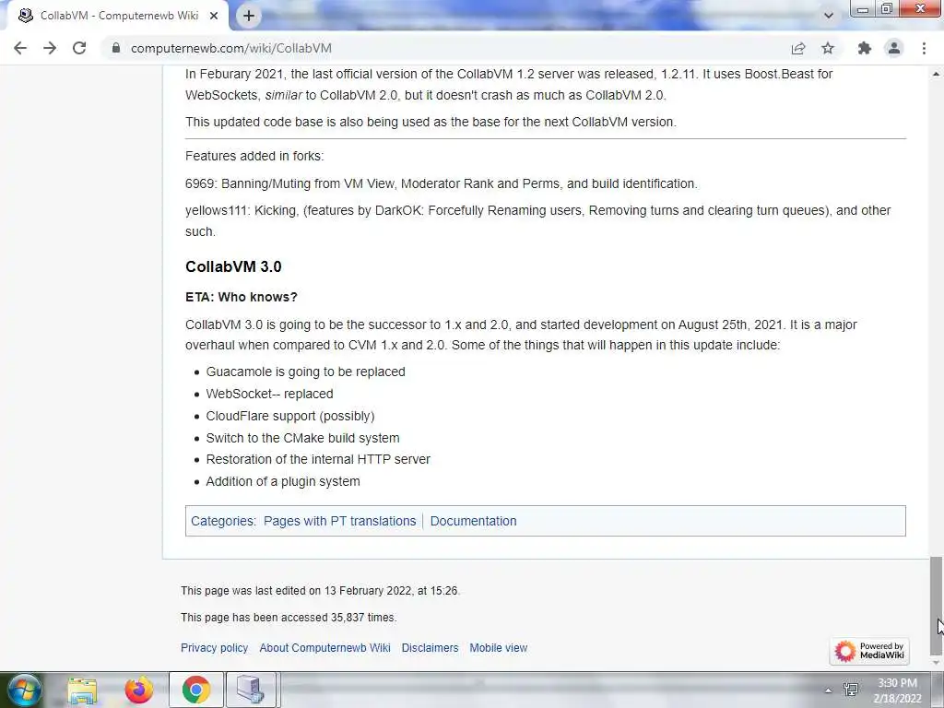View site security lock info
The height and width of the screenshot is (708, 944).
tap(116, 48)
